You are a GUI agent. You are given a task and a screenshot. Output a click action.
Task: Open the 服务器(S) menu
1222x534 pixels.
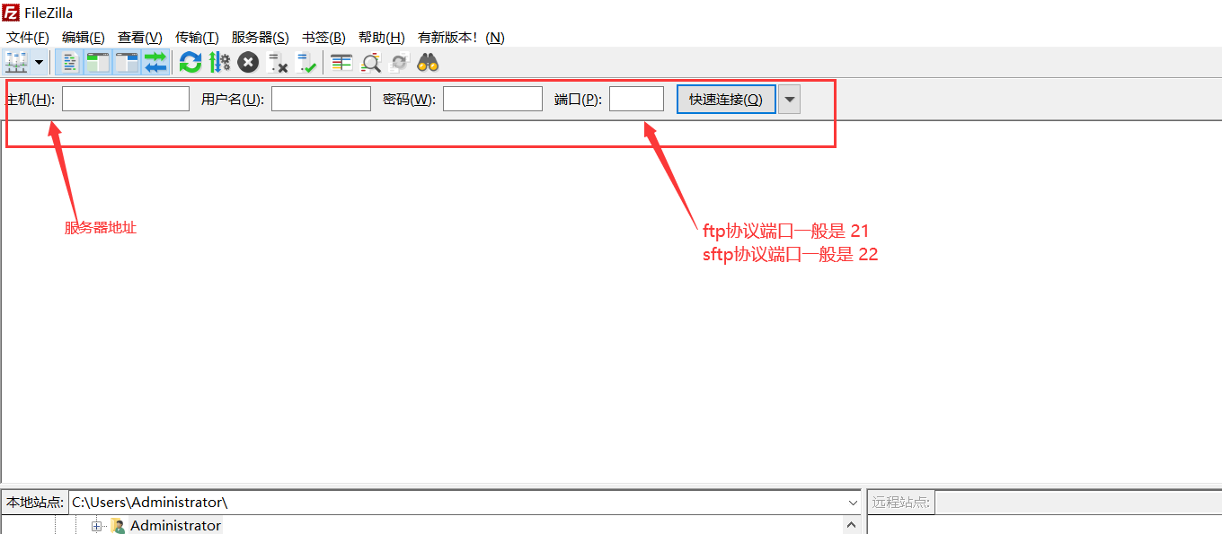pyautogui.click(x=261, y=38)
